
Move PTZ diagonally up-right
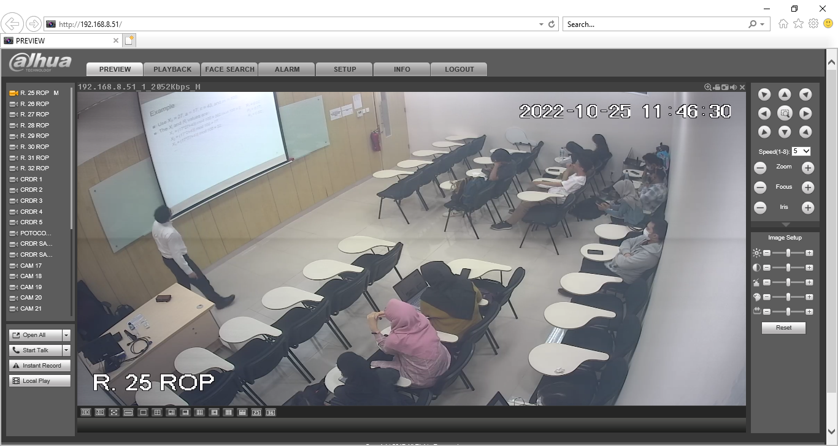805,94
